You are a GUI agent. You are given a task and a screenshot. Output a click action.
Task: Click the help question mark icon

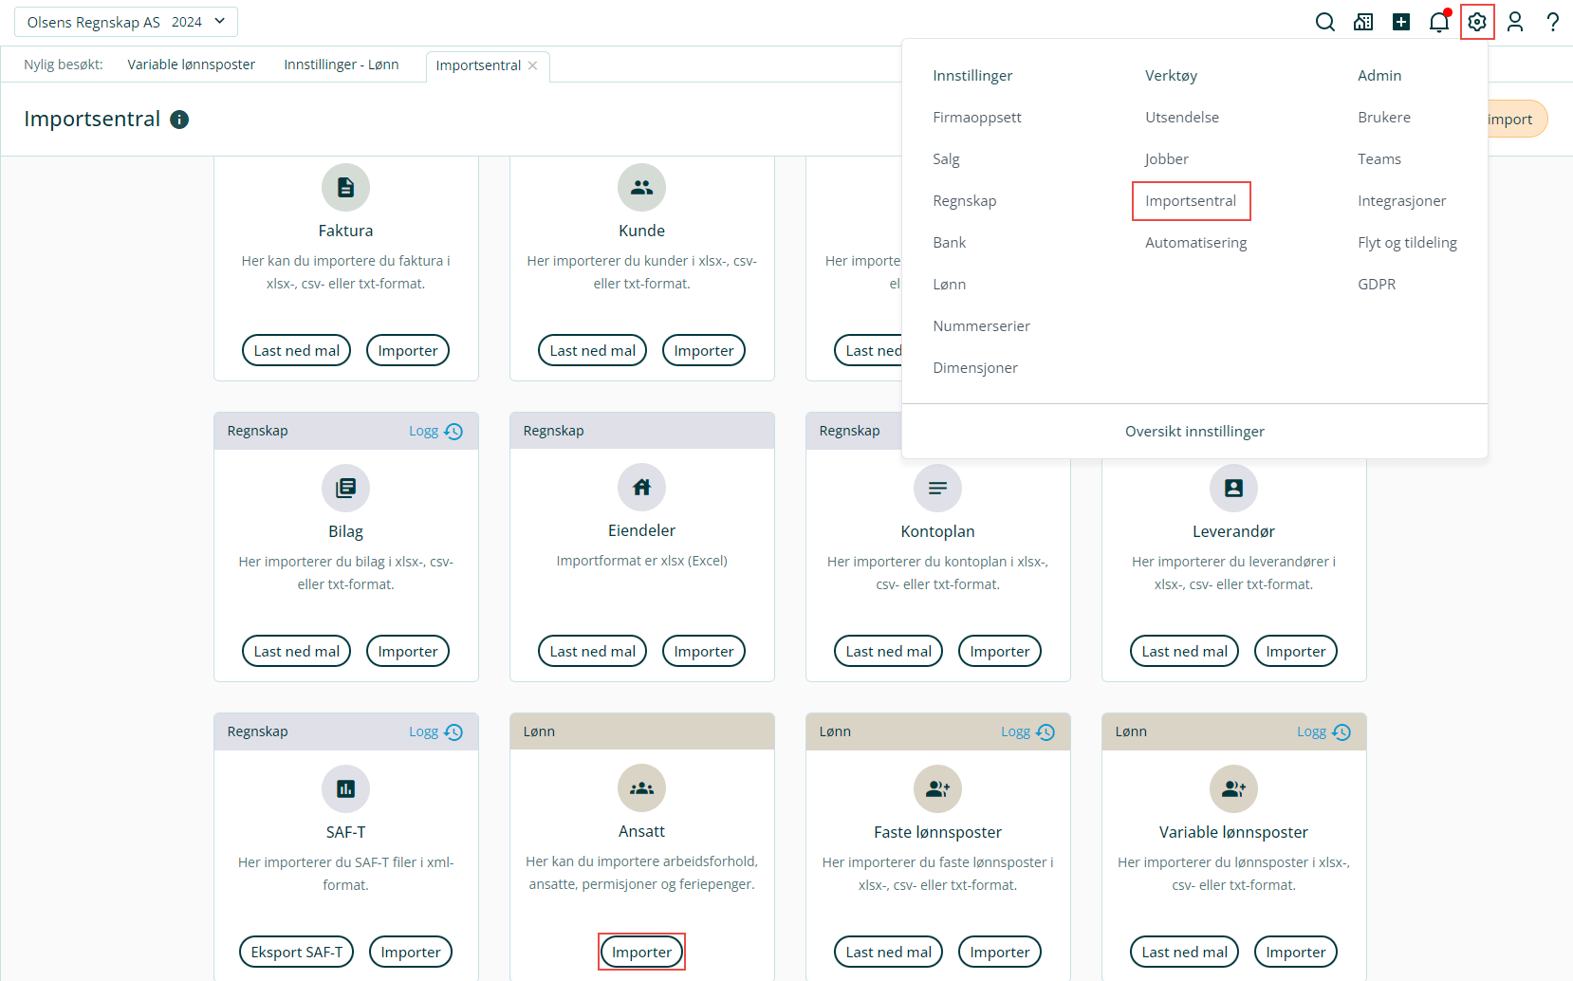[1553, 22]
